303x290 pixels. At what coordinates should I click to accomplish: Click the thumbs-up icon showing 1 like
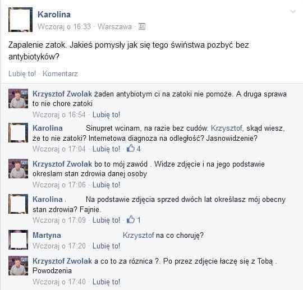coord(131,220)
